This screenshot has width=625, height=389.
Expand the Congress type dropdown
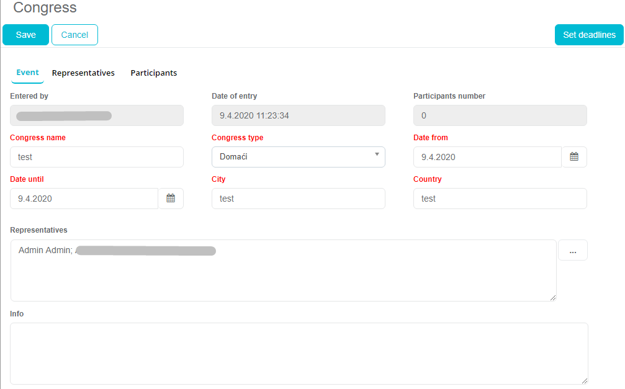(298, 157)
